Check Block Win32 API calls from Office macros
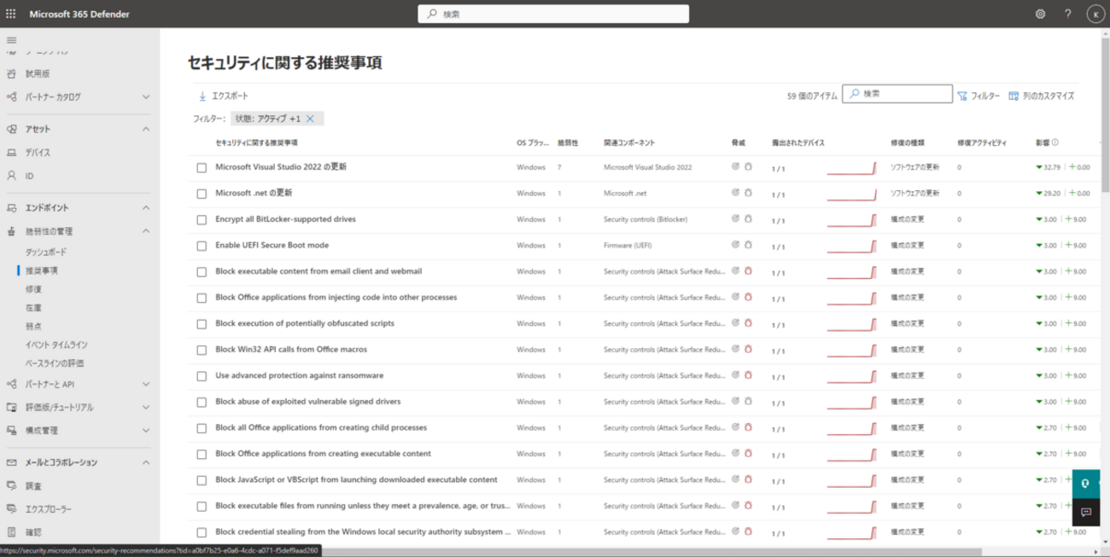The height and width of the screenshot is (557, 1110). click(x=202, y=351)
